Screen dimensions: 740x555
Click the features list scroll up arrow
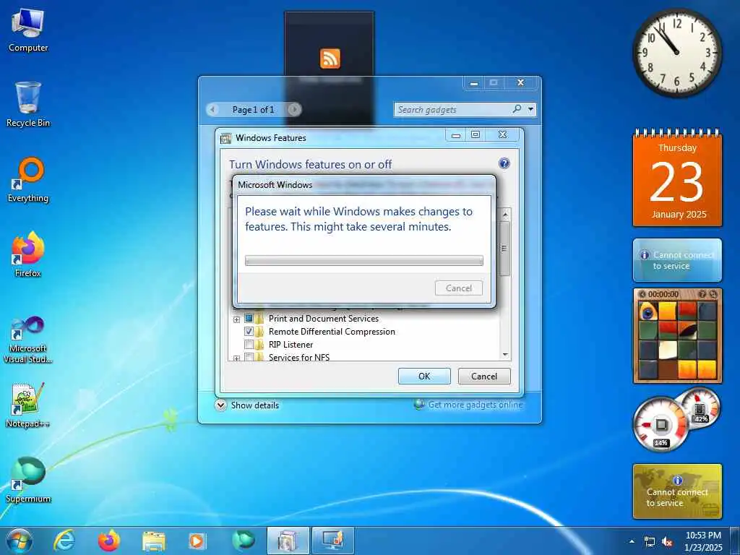point(505,214)
